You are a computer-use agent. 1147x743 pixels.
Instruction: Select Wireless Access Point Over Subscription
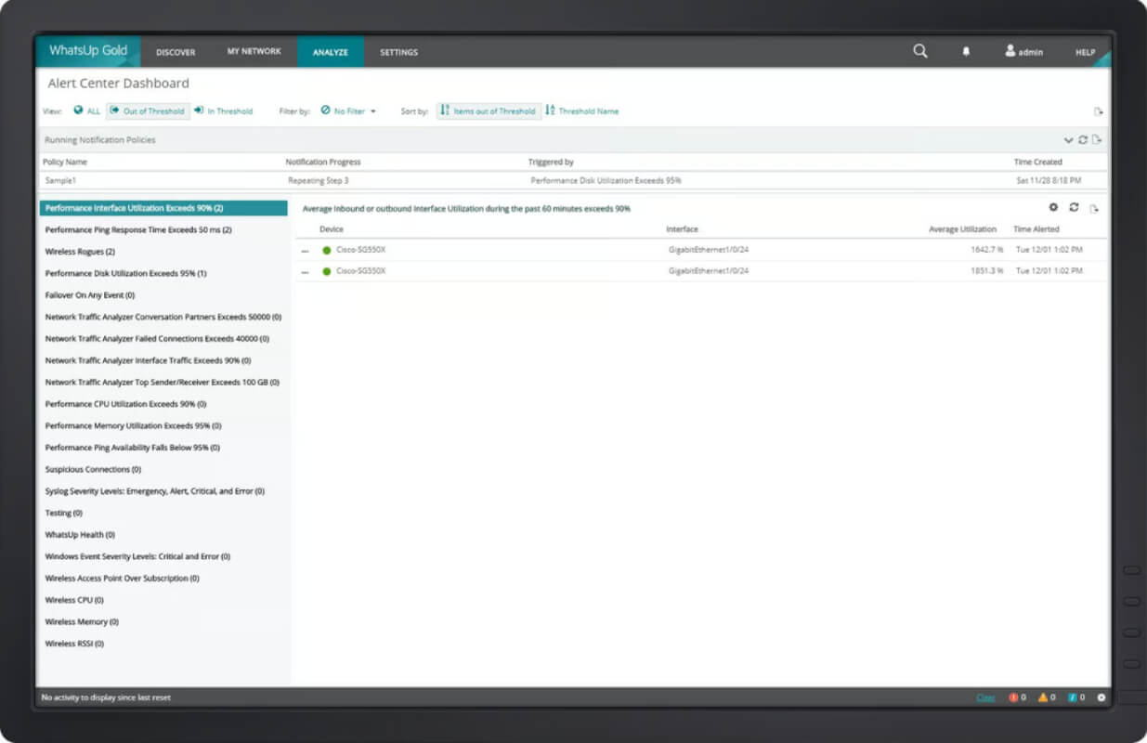(122, 578)
